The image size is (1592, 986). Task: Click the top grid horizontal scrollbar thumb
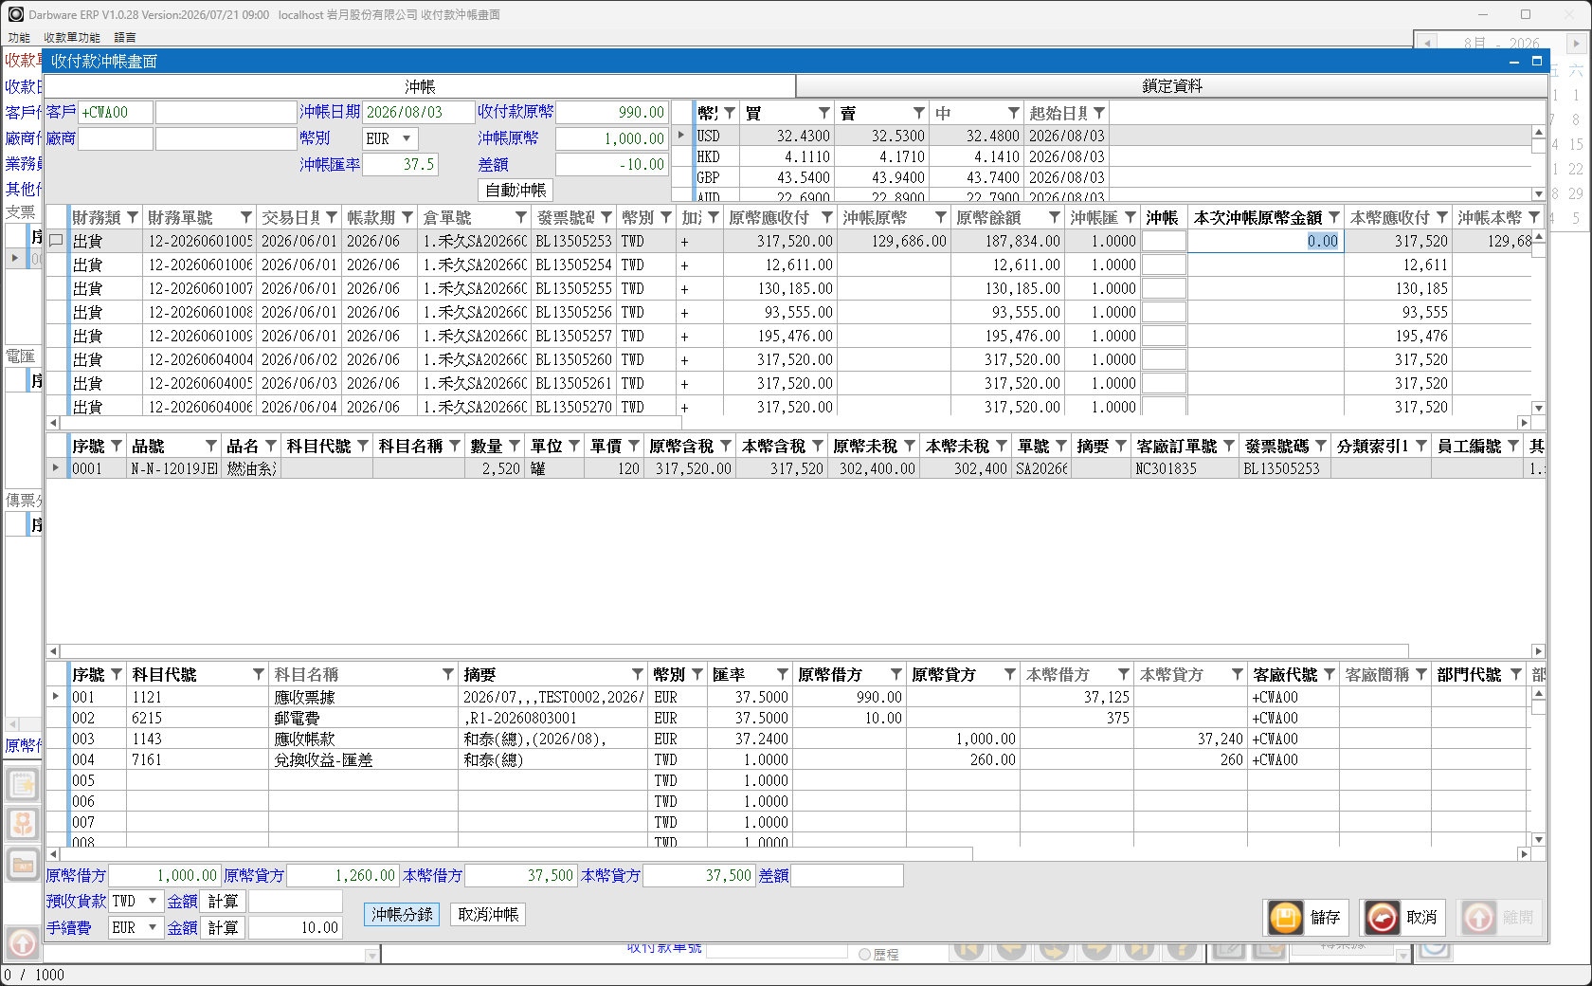371,423
